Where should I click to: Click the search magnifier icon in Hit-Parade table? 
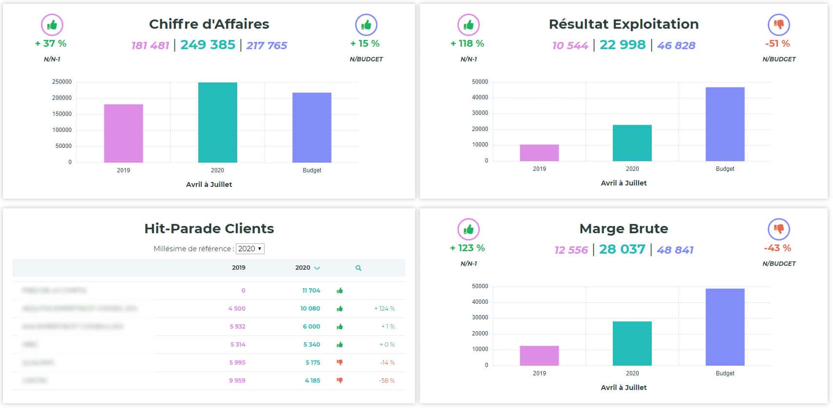tap(359, 268)
